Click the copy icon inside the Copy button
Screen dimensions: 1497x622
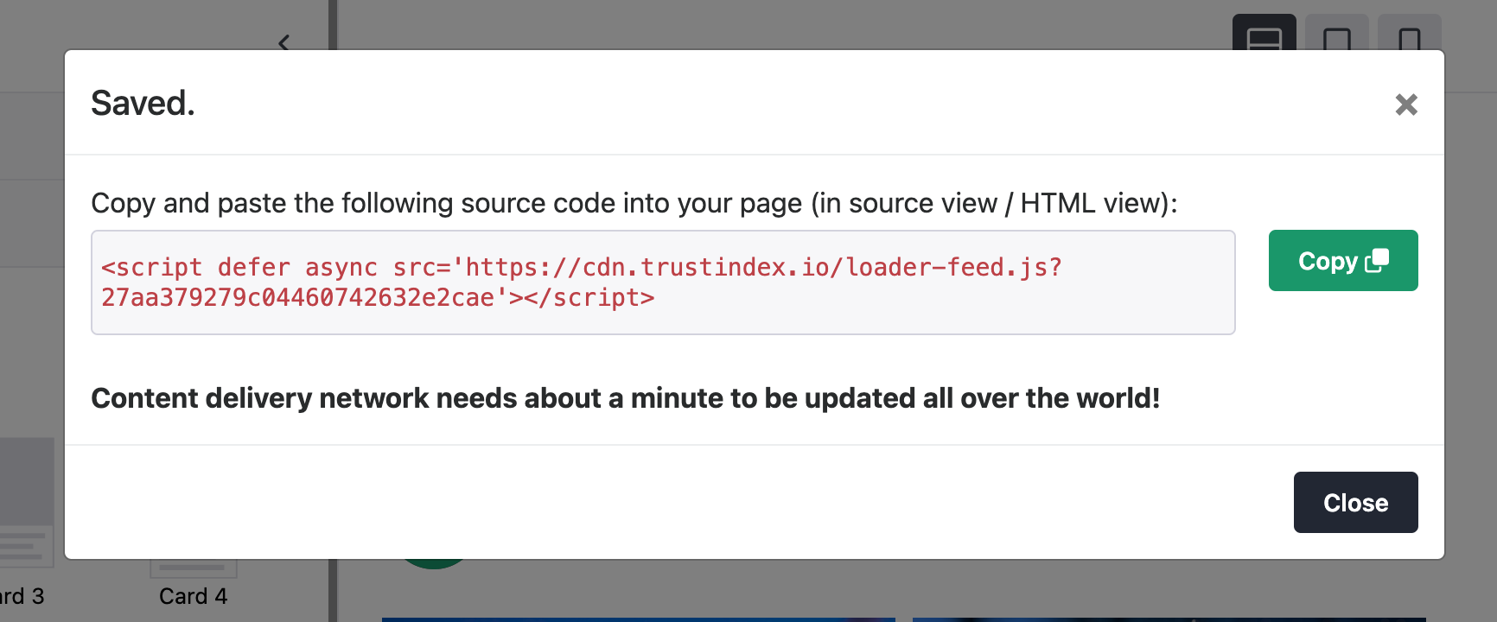click(x=1377, y=260)
